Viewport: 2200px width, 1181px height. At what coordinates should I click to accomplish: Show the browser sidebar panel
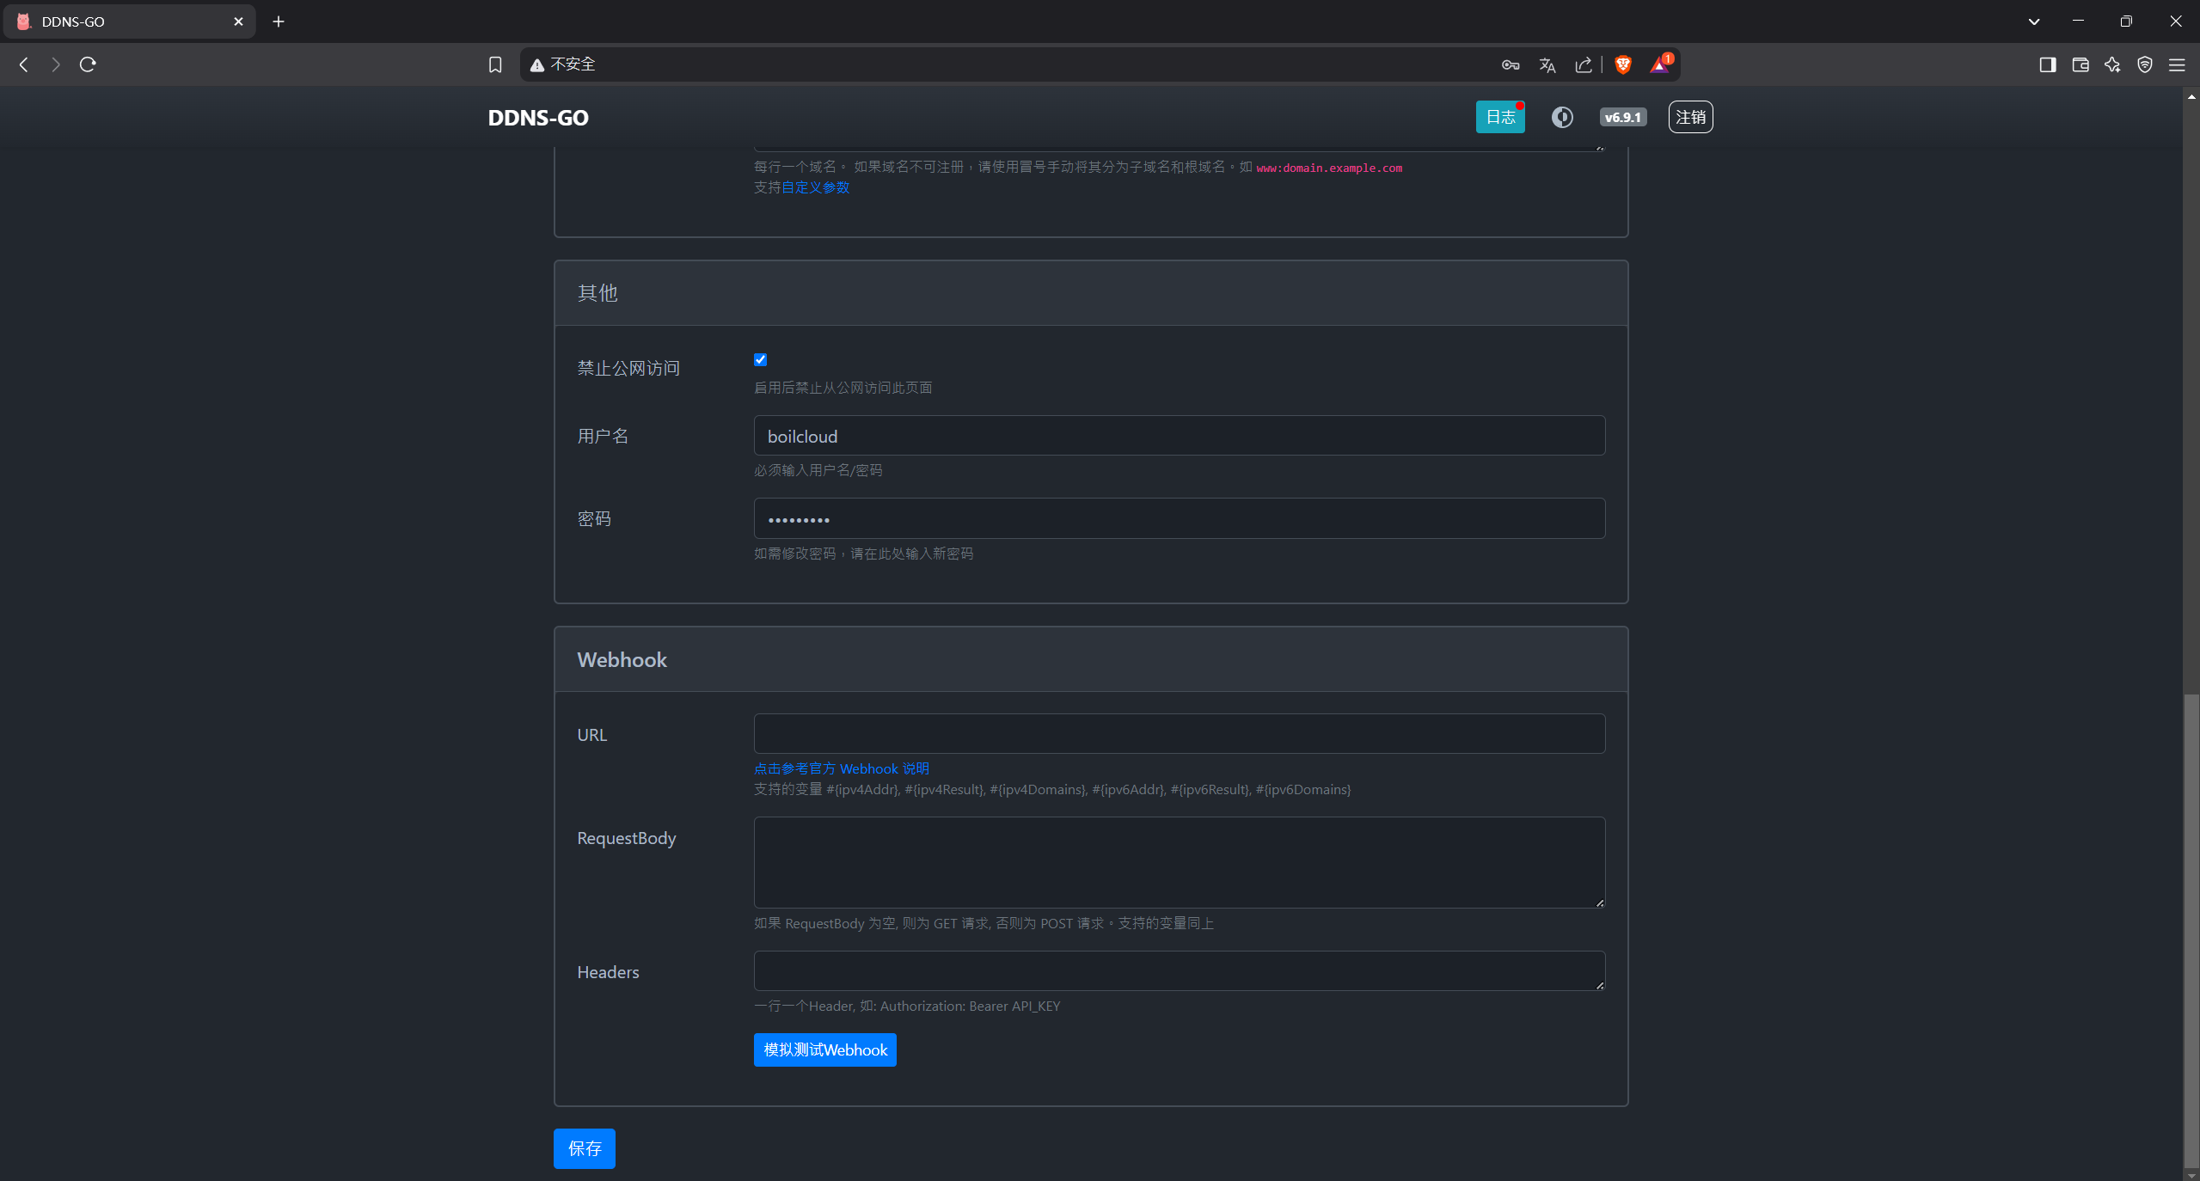tap(2048, 64)
